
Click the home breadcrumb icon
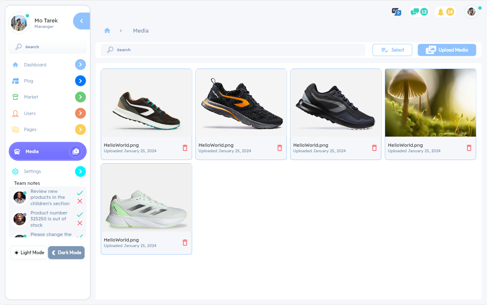[107, 30]
